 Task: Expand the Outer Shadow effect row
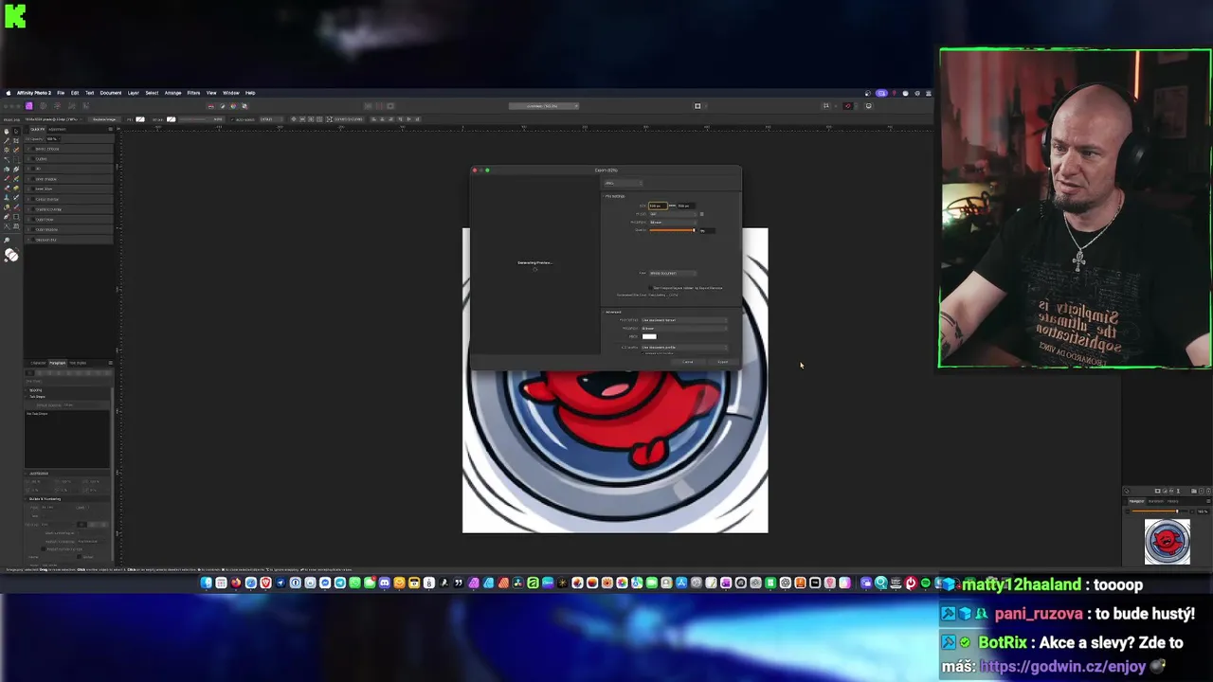tap(28, 229)
